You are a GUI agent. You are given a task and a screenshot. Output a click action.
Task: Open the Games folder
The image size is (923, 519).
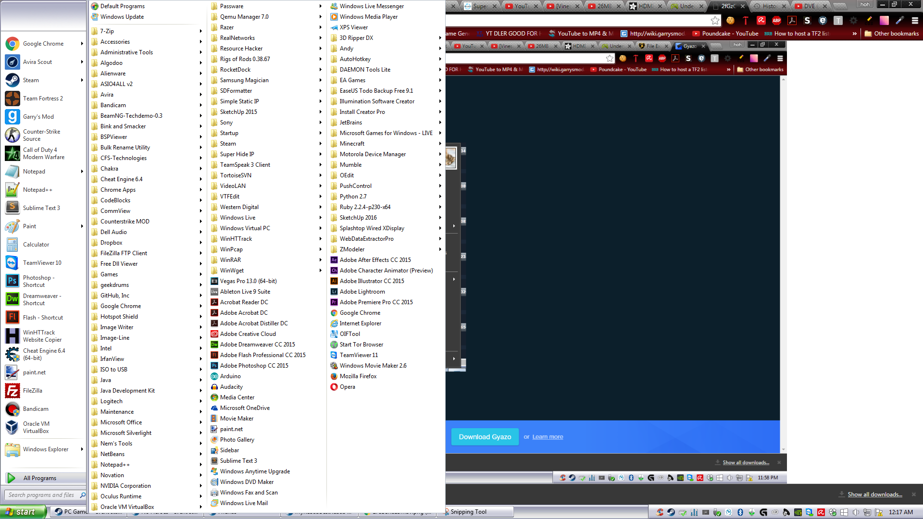(x=147, y=274)
